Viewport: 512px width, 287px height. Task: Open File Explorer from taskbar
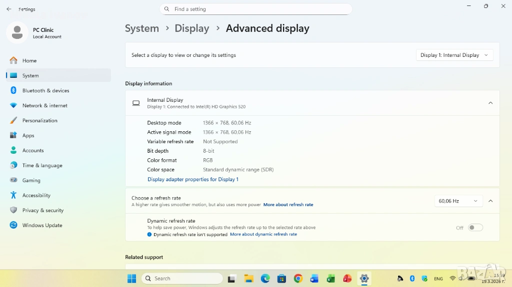point(248,279)
